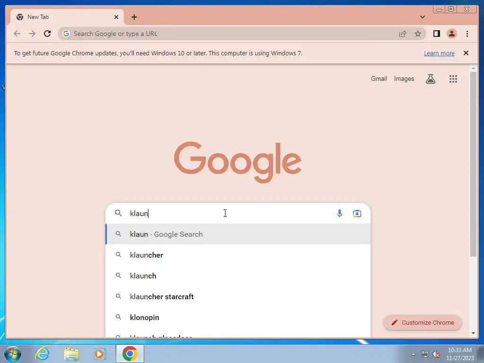The height and width of the screenshot is (363, 484).
Task: Click the Google icon in address bar
Action: [x=66, y=34]
